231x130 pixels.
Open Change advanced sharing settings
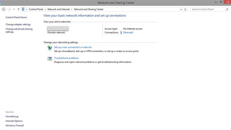point(19,30)
